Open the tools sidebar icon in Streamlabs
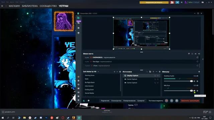 tap(79, 28)
